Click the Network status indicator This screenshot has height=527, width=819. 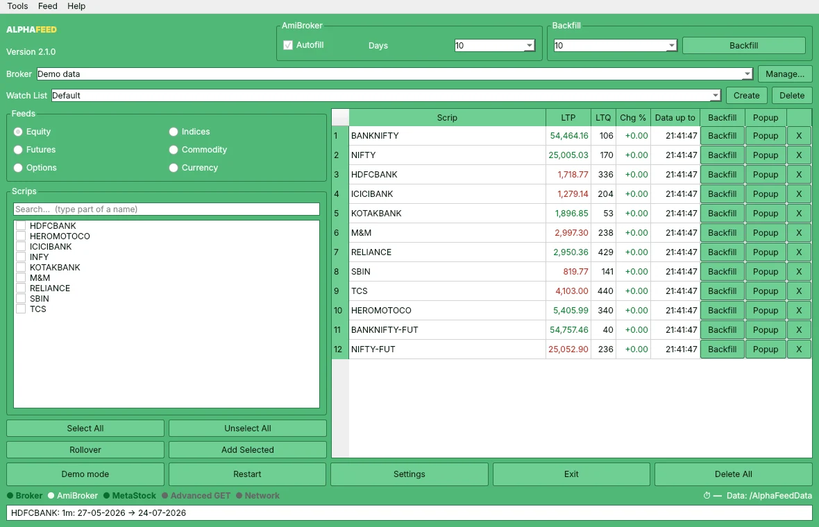click(x=257, y=496)
